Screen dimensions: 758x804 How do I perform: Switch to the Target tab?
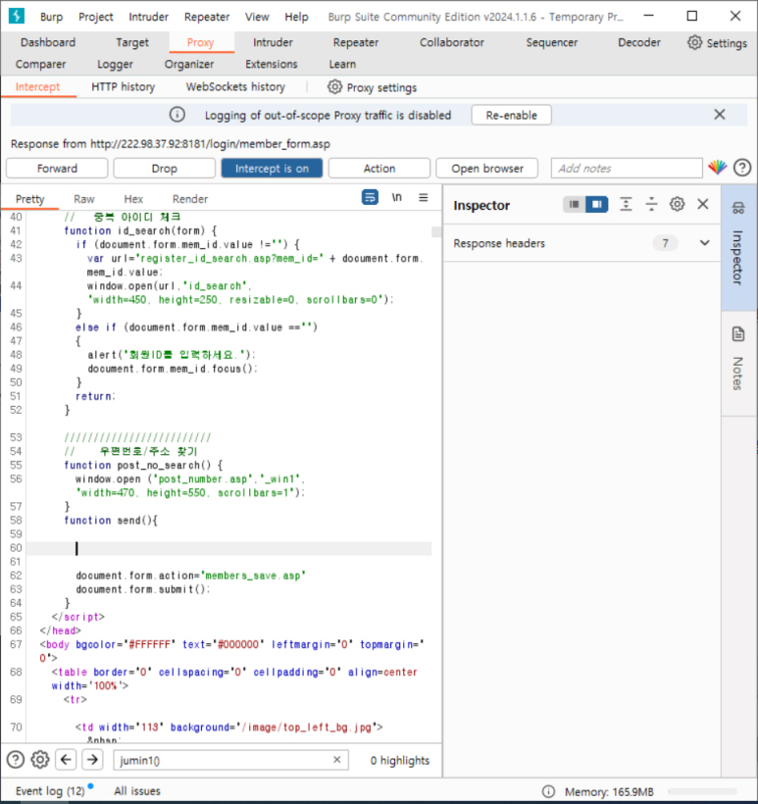(132, 42)
